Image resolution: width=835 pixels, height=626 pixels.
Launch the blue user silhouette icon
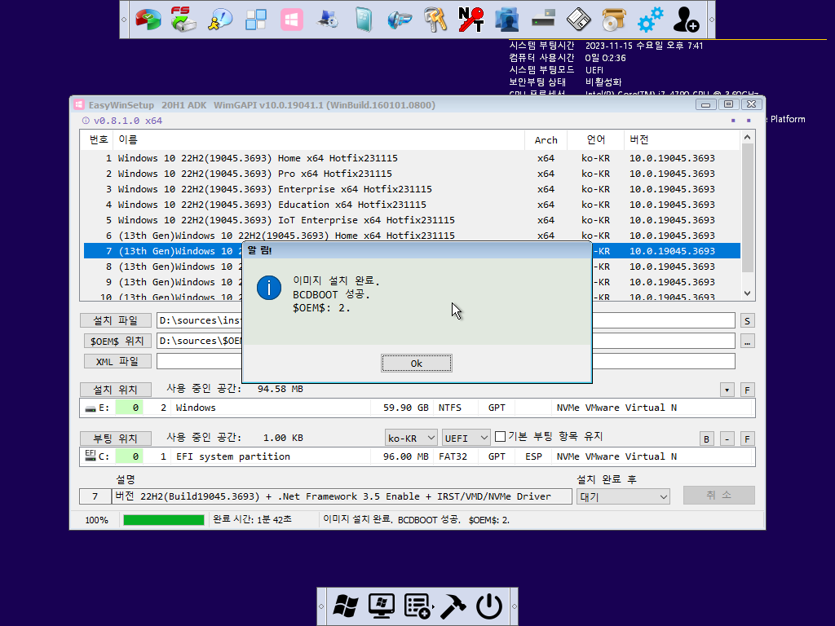507,20
